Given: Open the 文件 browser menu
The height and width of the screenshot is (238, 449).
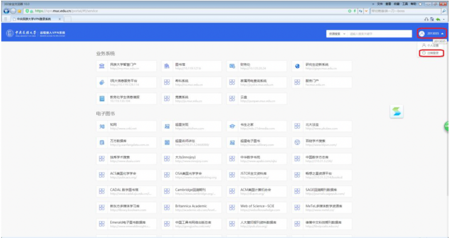Looking at the screenshot, I should point(380,4).
